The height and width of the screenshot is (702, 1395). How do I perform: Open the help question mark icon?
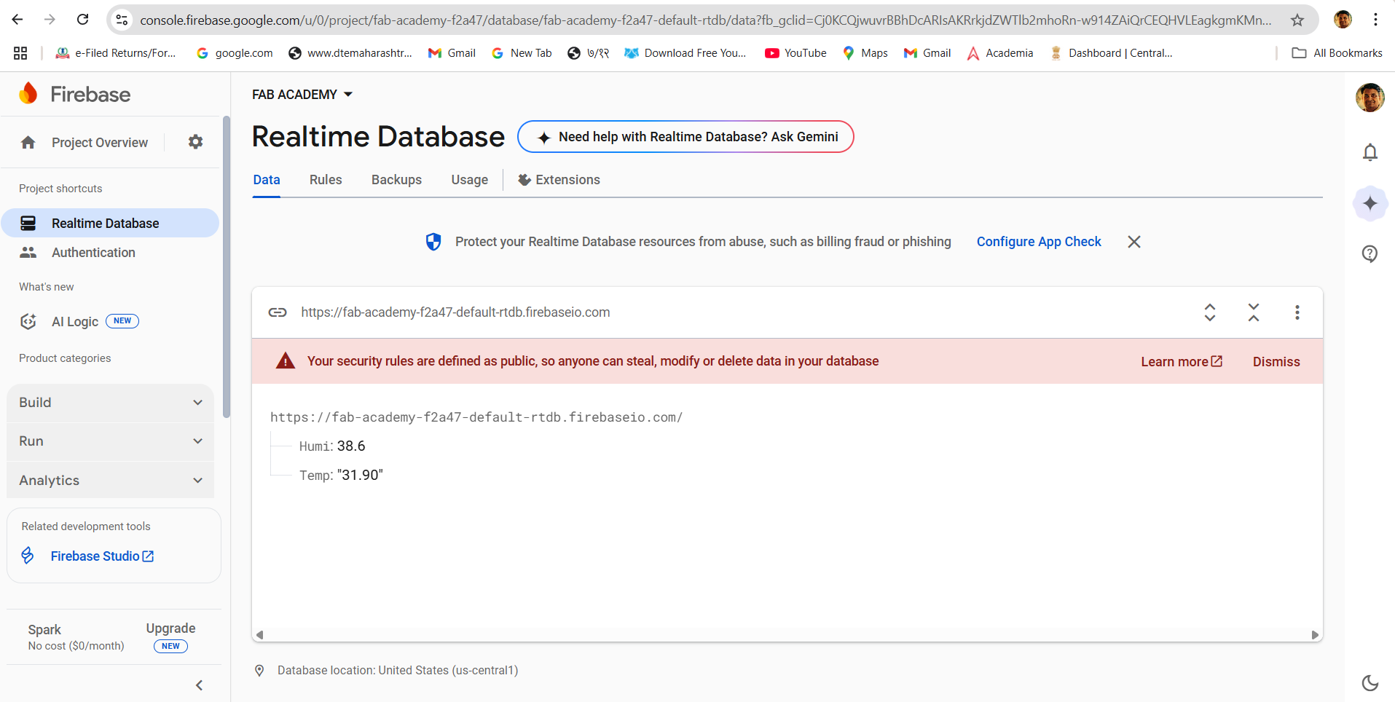click(1370, 253)
